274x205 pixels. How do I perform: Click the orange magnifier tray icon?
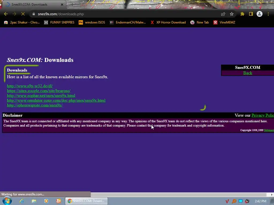(234, 201)
